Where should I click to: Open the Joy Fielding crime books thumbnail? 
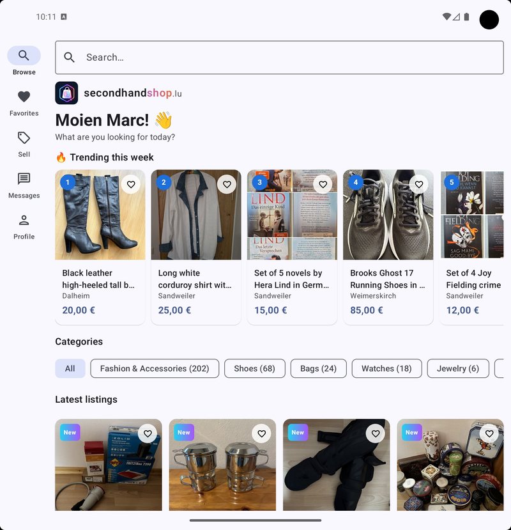[x=472, y=215]
